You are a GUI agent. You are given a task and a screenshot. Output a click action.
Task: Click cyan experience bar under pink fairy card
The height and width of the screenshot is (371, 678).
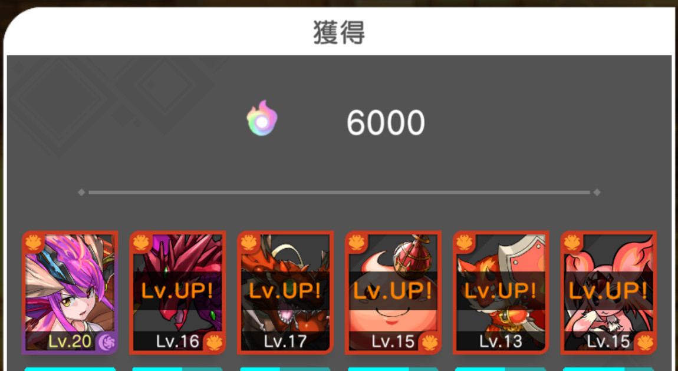608,369
